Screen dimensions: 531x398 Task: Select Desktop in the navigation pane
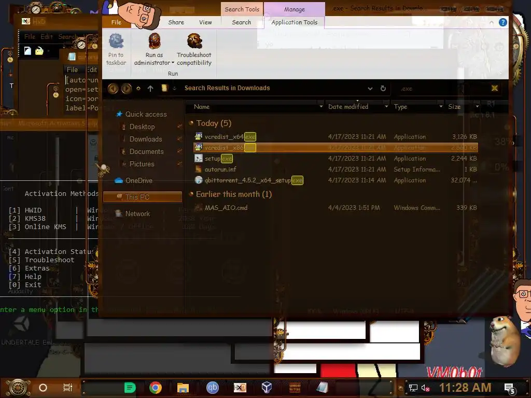click(x=142, y=126)
